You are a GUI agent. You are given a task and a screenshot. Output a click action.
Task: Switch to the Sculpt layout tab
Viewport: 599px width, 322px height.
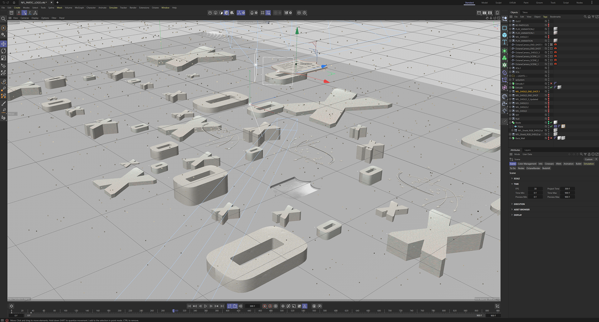pos(499,3)
